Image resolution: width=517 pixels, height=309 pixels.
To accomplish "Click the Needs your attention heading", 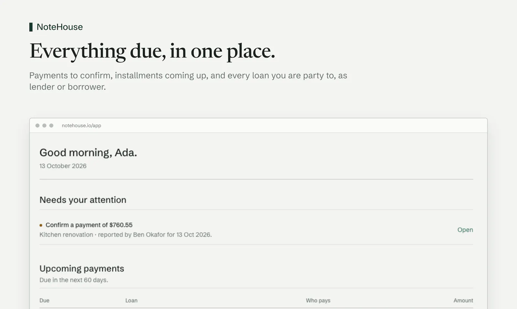I will click(x=83, y=200).
